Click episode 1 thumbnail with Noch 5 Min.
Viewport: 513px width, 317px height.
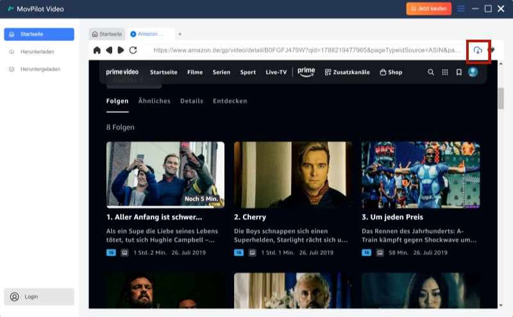point(165,175)
